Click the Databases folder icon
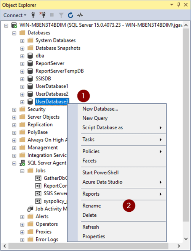Viewport: 191px width, 251px height. coord(22,33)
